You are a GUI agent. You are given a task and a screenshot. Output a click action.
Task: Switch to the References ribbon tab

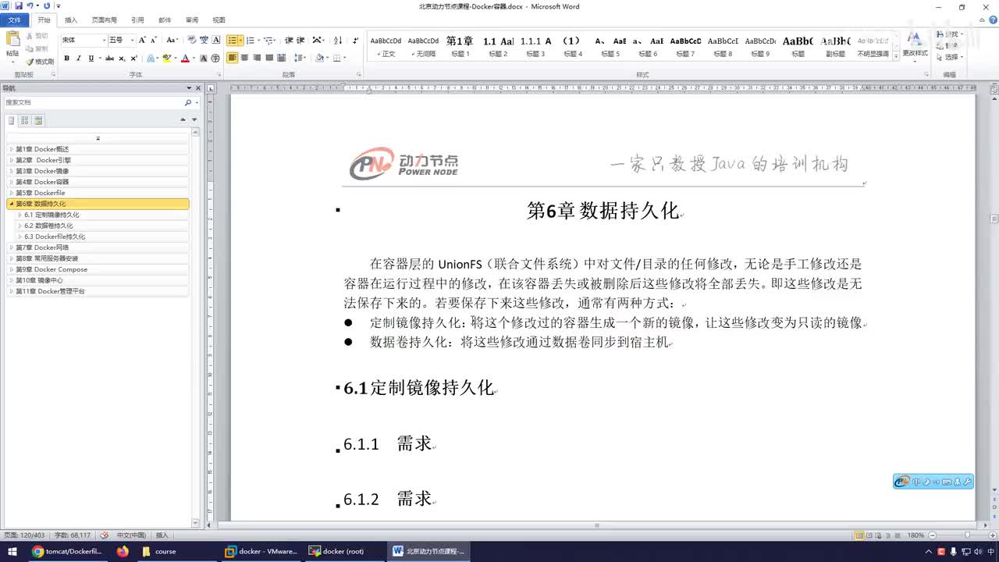pyautogui.click(x=137, y=20)
